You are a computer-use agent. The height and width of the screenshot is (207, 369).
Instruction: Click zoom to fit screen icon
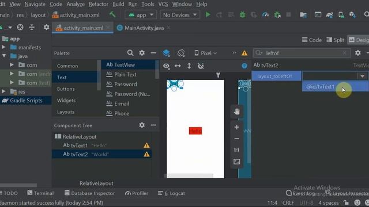click(237, 162)
